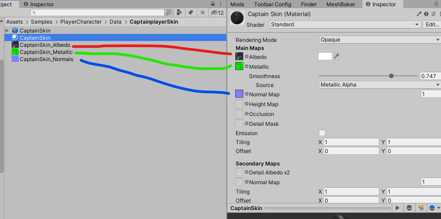Viewport: 441px width, 219px height.
Task: Switch to the MeshBaker tab
Action: point(341,4)
